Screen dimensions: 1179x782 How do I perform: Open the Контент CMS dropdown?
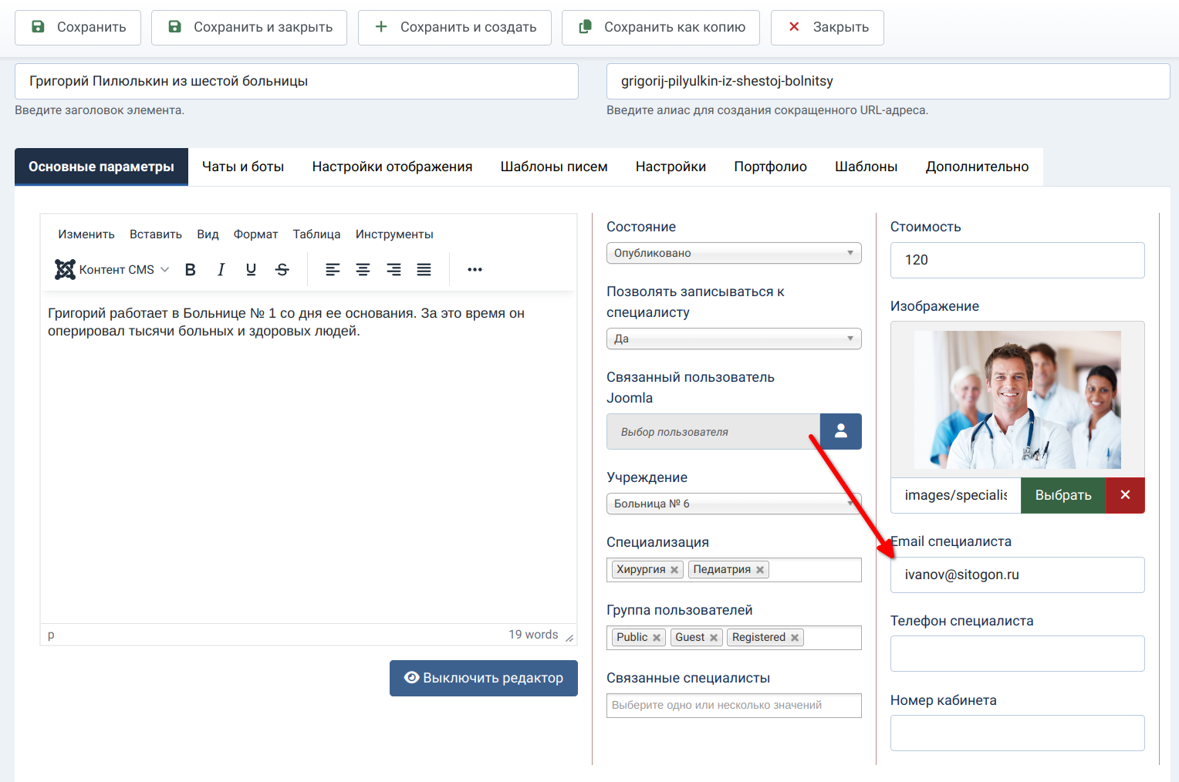113,269
